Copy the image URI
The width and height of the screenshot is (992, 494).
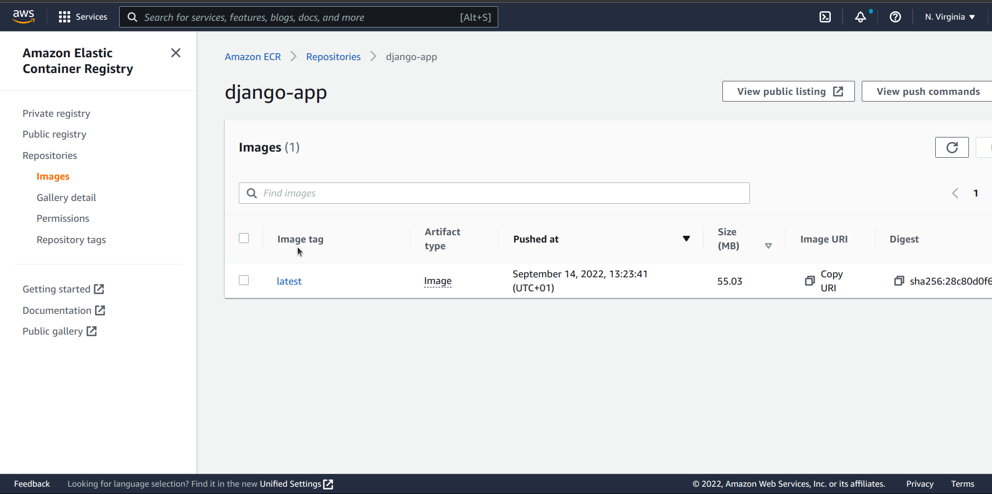pyautogui.click(x=809, y=281)
